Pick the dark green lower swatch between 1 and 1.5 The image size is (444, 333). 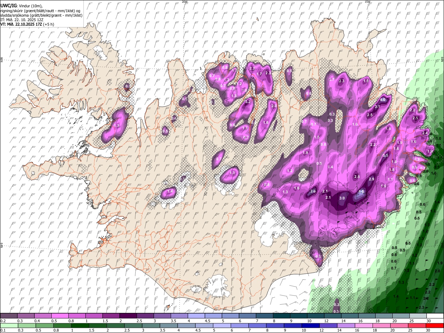point(80,326)
